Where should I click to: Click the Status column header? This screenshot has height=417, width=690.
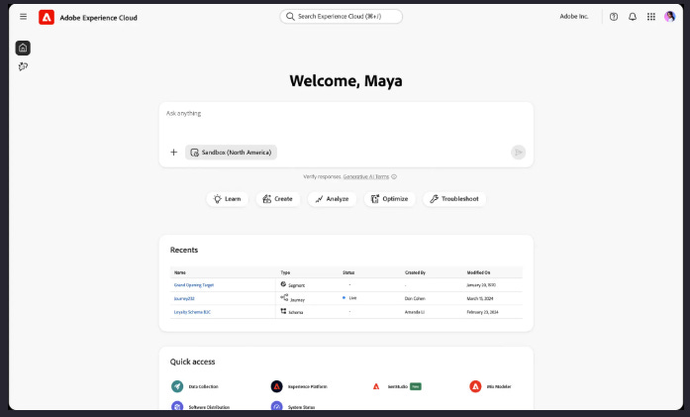pyautogui.click(x=348, y=272)
